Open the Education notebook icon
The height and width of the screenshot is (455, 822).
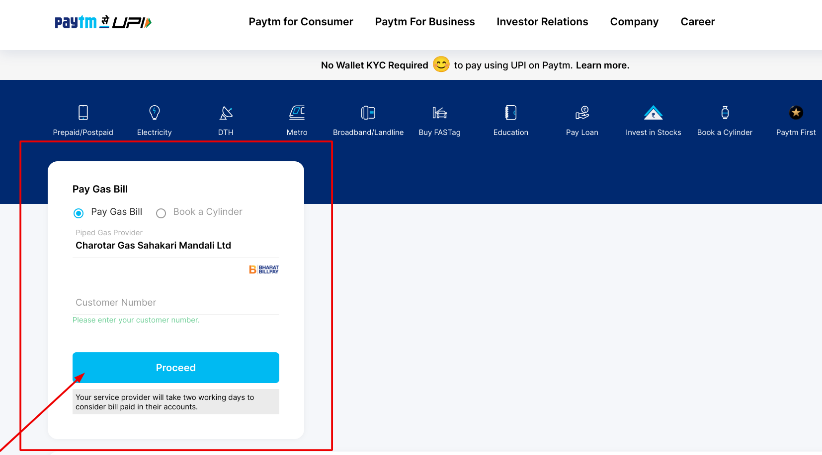(511, 113)
